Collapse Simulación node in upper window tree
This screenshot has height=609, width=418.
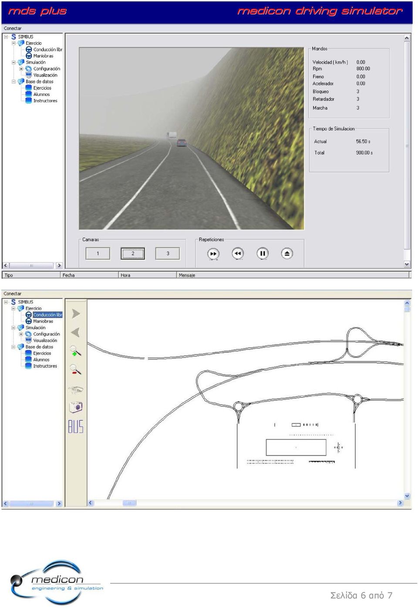coord(13,62)
